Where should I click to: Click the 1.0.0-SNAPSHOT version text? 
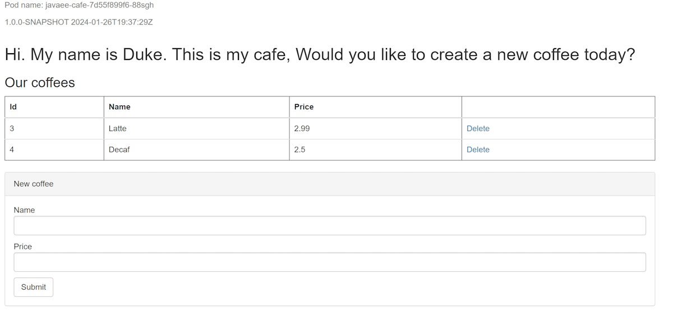pos(79,22)
